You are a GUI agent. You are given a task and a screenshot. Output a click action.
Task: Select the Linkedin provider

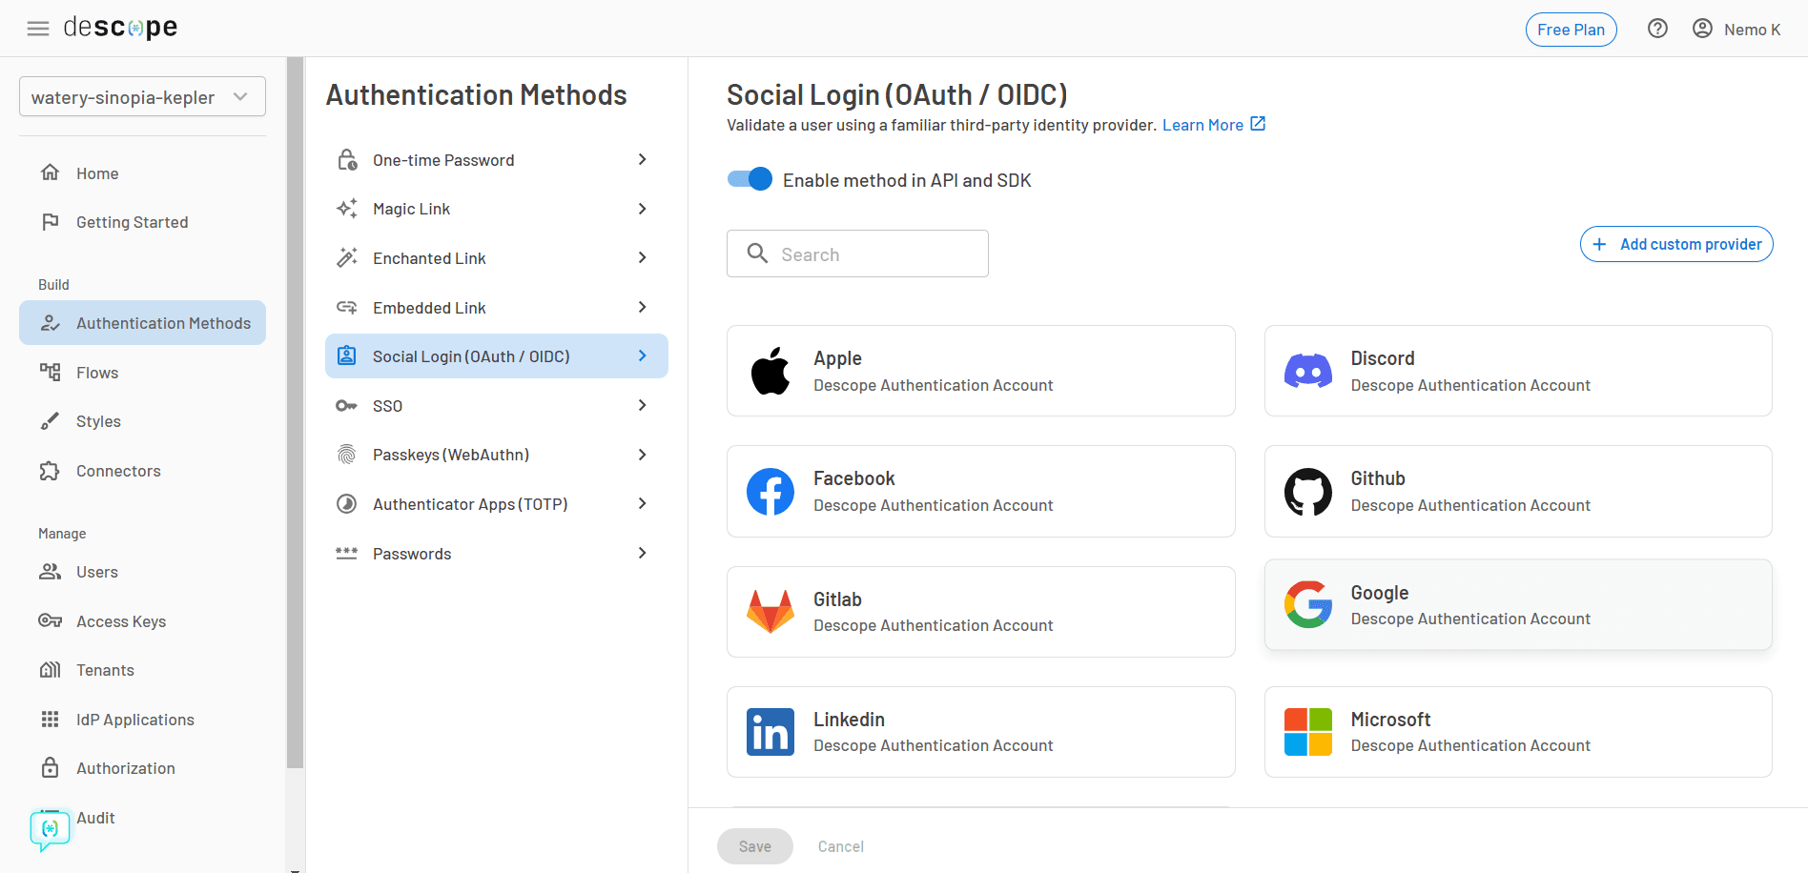coord(980,731)
